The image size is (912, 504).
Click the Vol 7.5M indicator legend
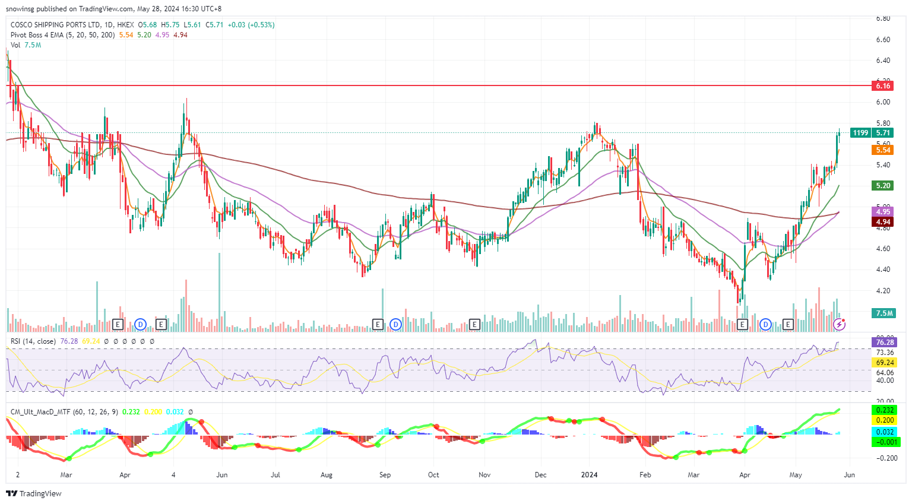coord(26,45)
